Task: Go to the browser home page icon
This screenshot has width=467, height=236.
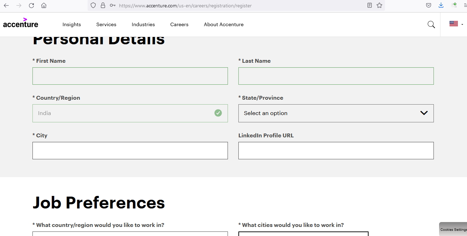Action: tap(44, 6)
